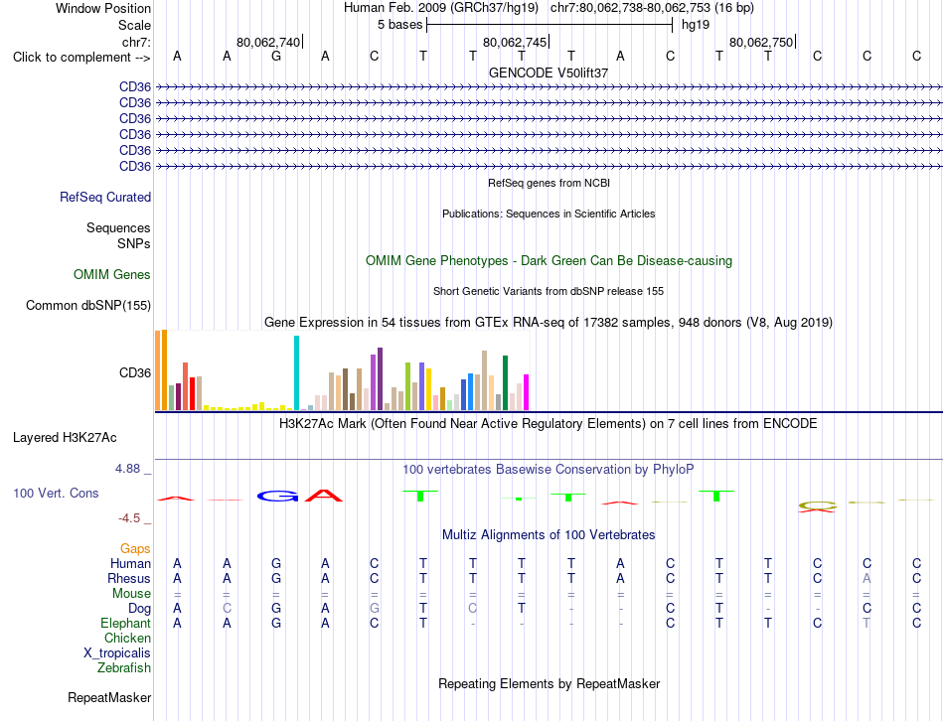Click the light gray A in Rhesus row
This screenshot has height=721, width=944.
866,579
